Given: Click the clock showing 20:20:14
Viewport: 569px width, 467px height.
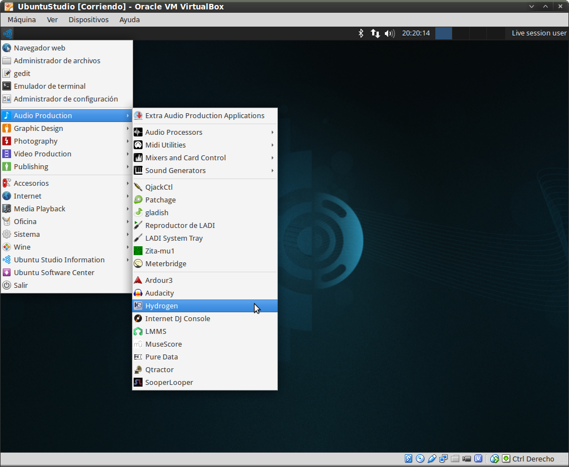Looking at the screenshot, I should click(415, 33).
